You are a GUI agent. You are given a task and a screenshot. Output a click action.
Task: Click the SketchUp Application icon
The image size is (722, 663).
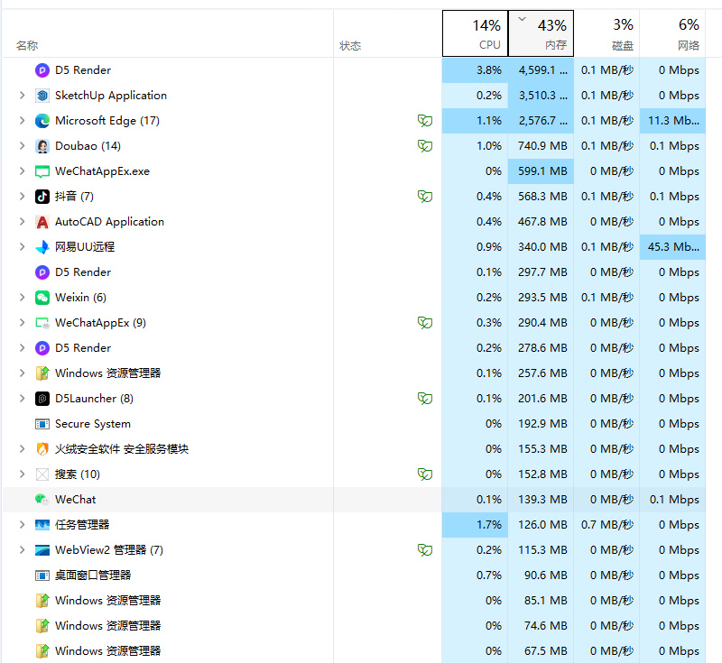pos(42,96)
